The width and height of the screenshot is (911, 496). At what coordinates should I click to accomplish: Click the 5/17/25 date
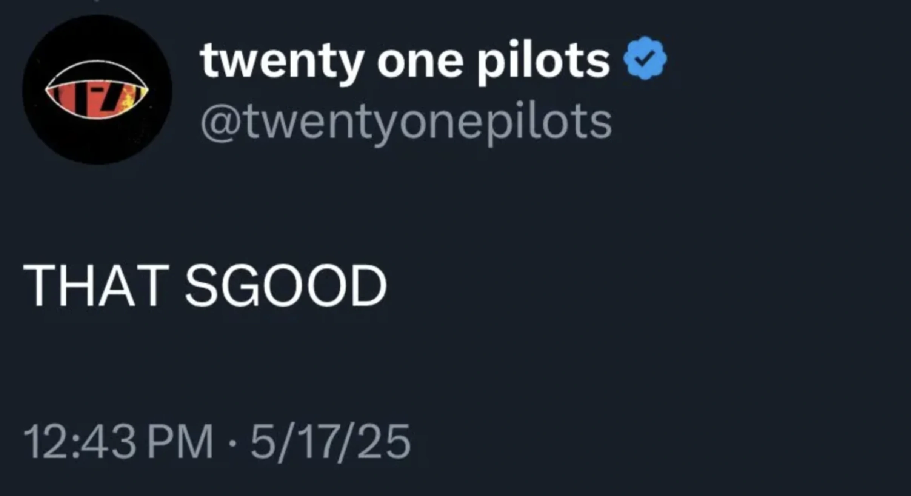tap(331, 442)
